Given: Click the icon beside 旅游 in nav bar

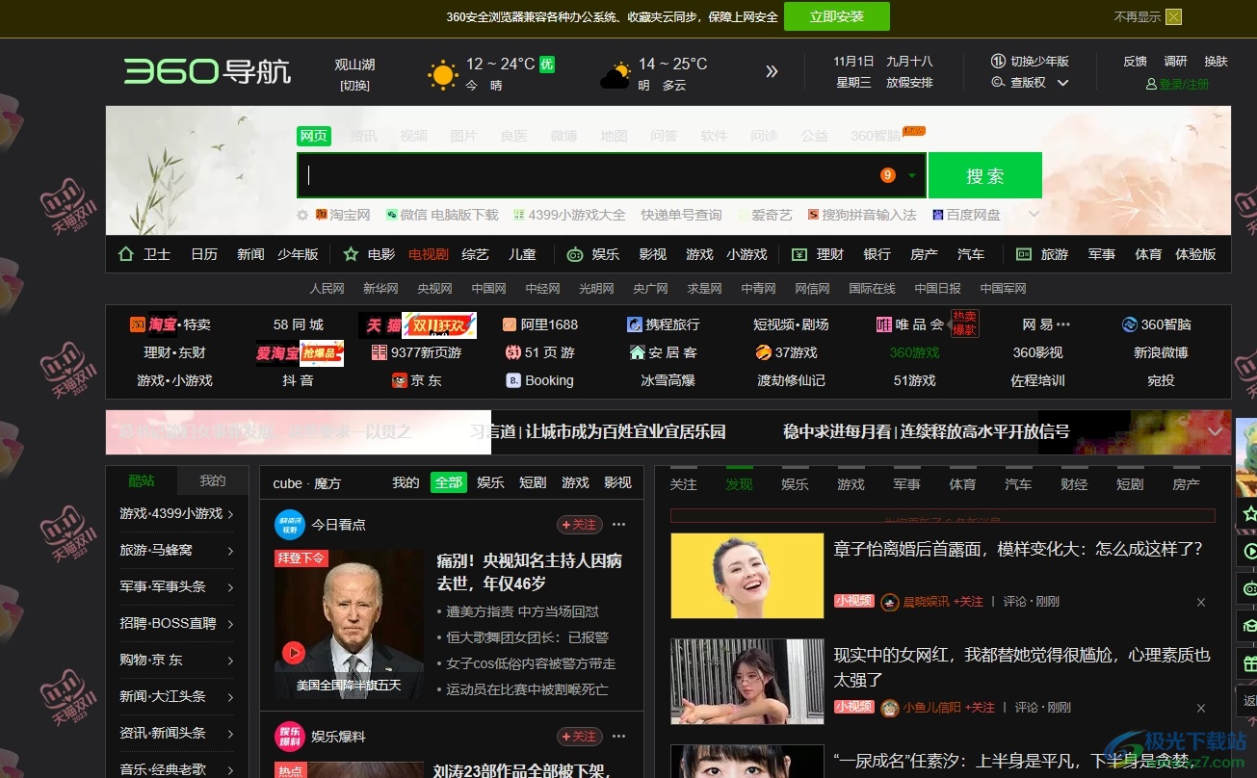Looking at the screenshot, I should tap(1024, 254).
